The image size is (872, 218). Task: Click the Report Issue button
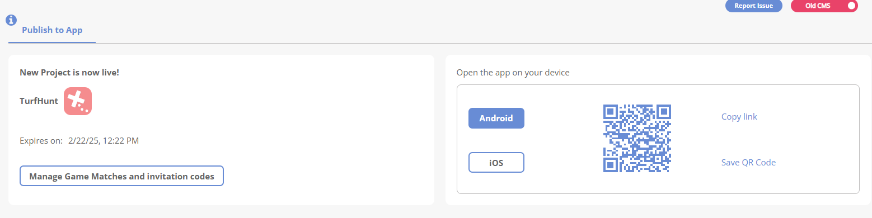(x=753, y=6)
